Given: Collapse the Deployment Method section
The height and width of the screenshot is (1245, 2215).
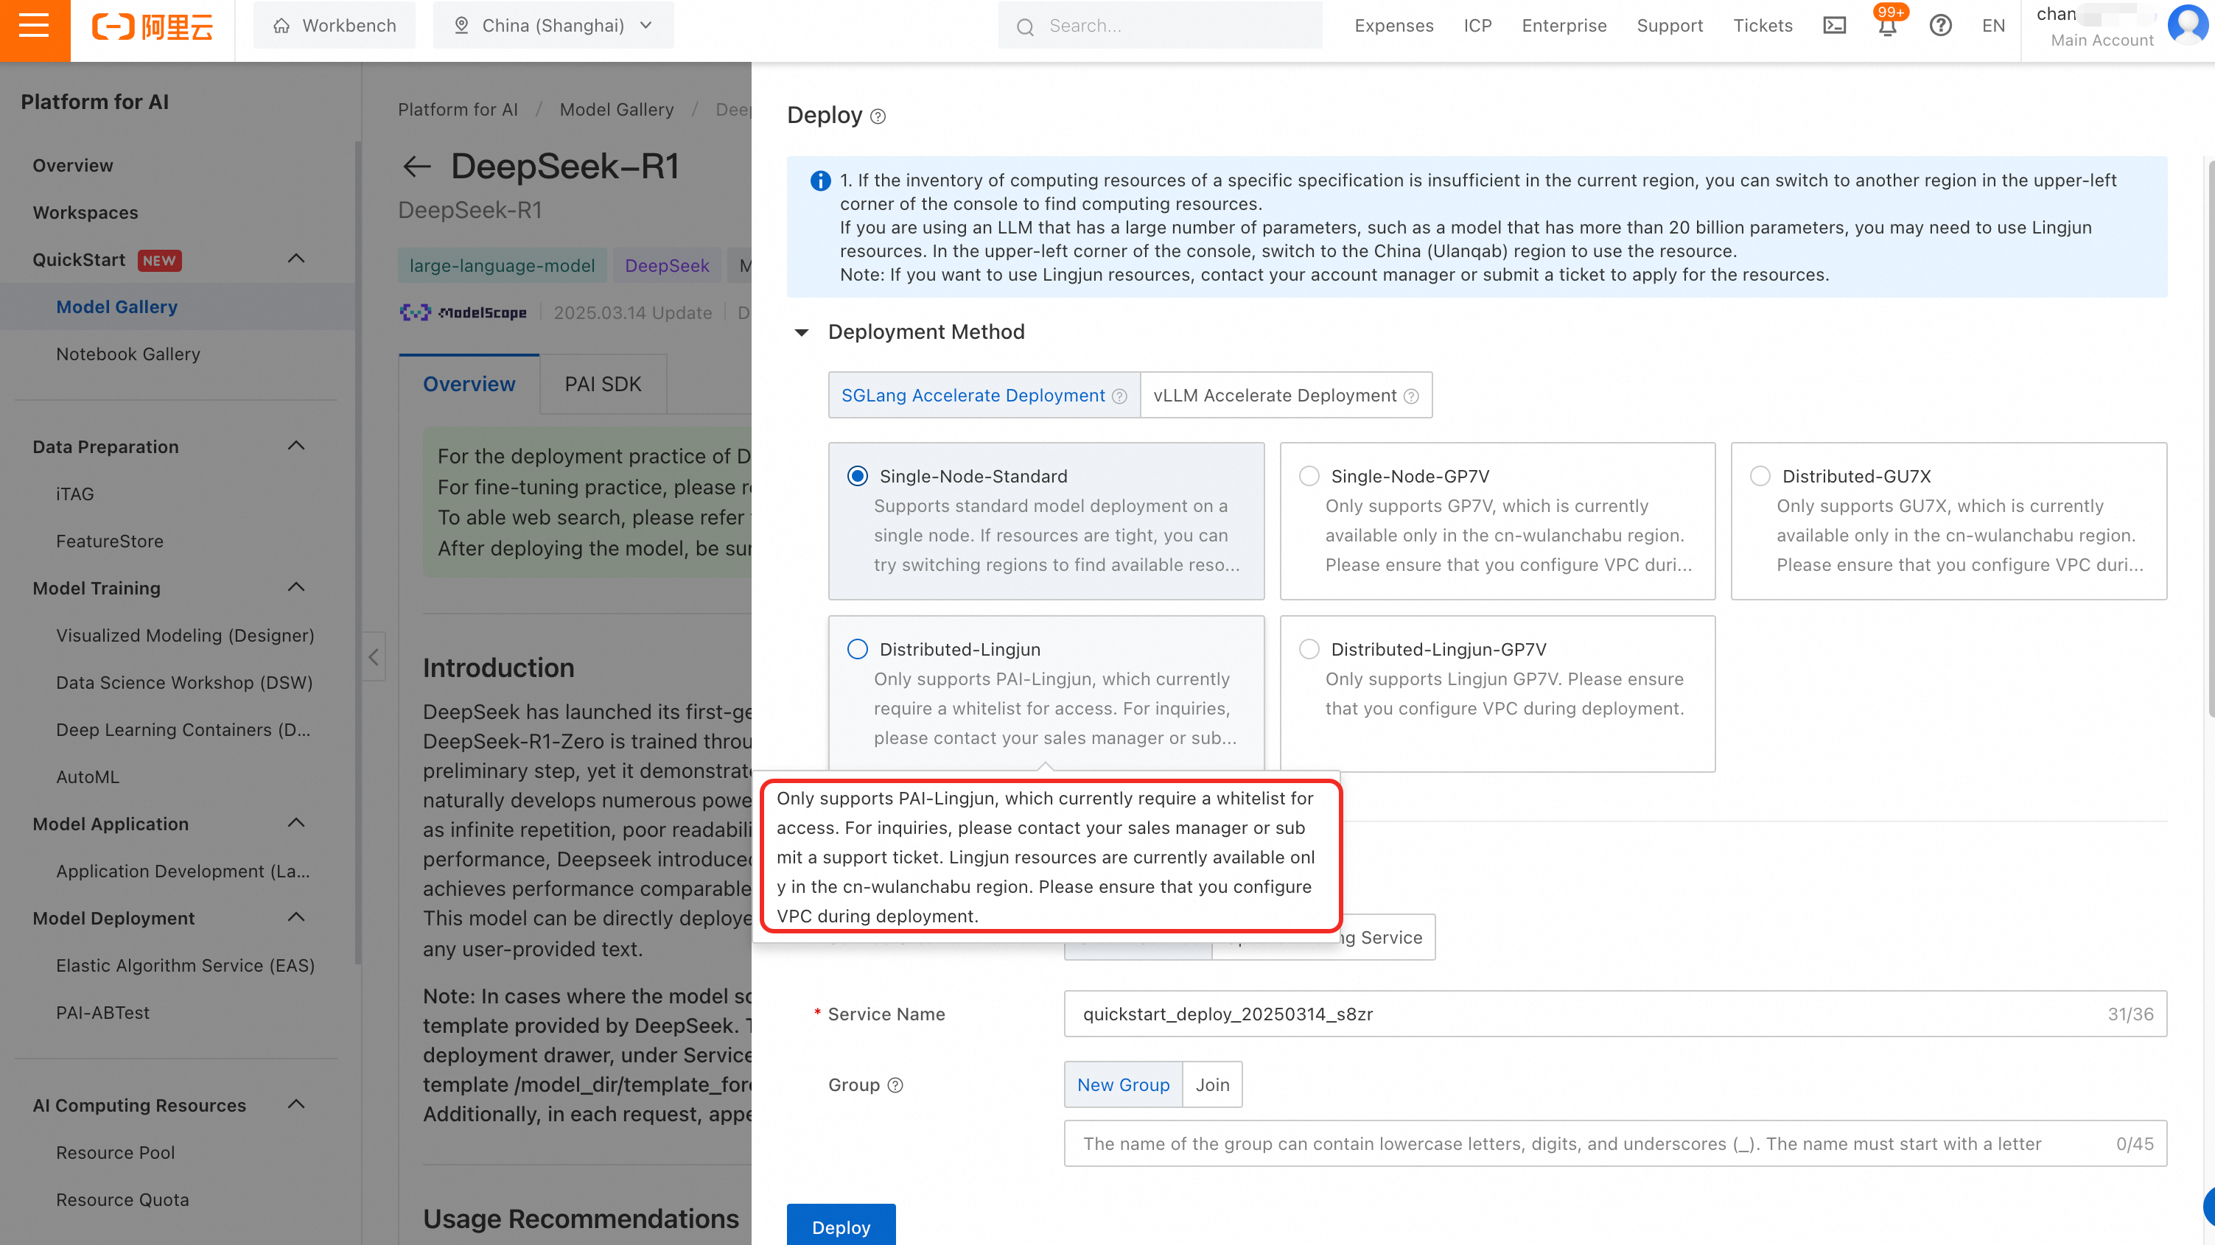Looking at the screenshot, I should (802, 333).
